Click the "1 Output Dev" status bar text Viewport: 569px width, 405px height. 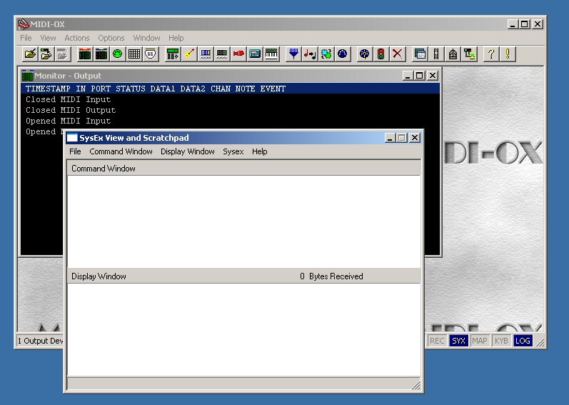pyautogui.click(x=40, y=341)
